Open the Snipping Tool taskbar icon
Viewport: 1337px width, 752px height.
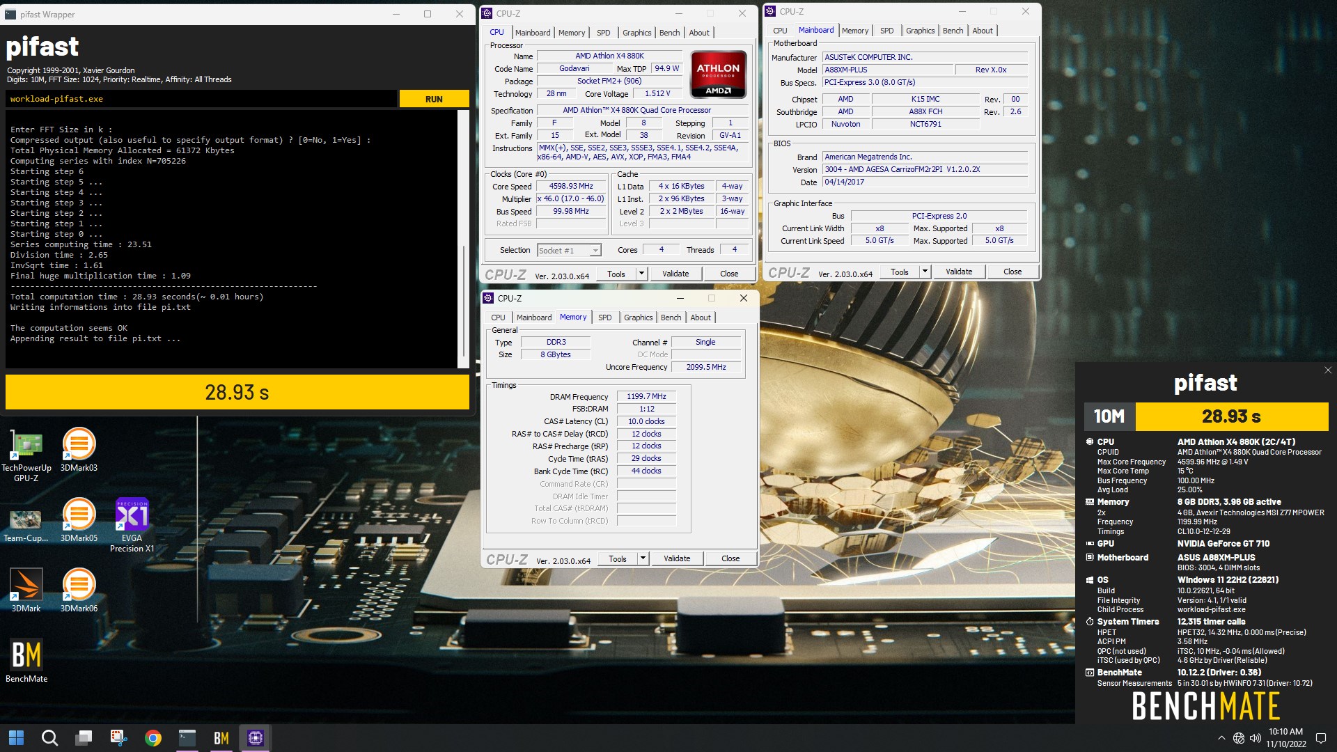118,737
